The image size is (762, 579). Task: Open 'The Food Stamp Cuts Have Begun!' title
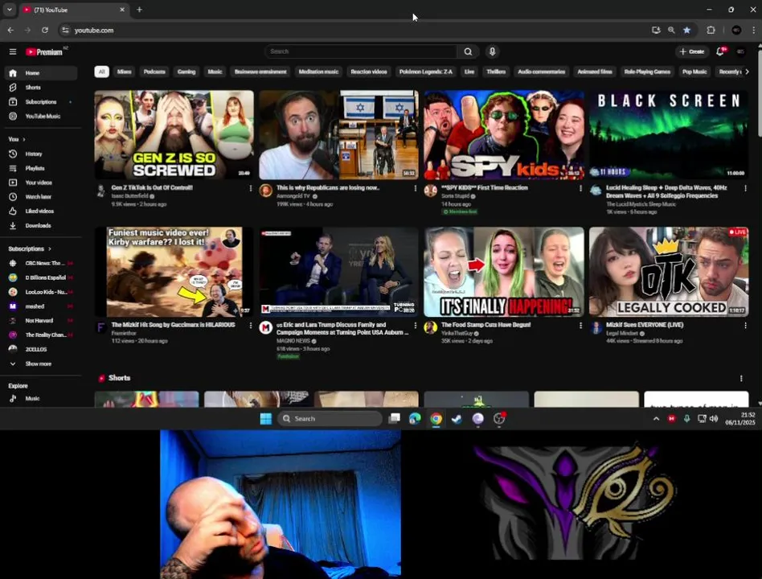[486, 325]
